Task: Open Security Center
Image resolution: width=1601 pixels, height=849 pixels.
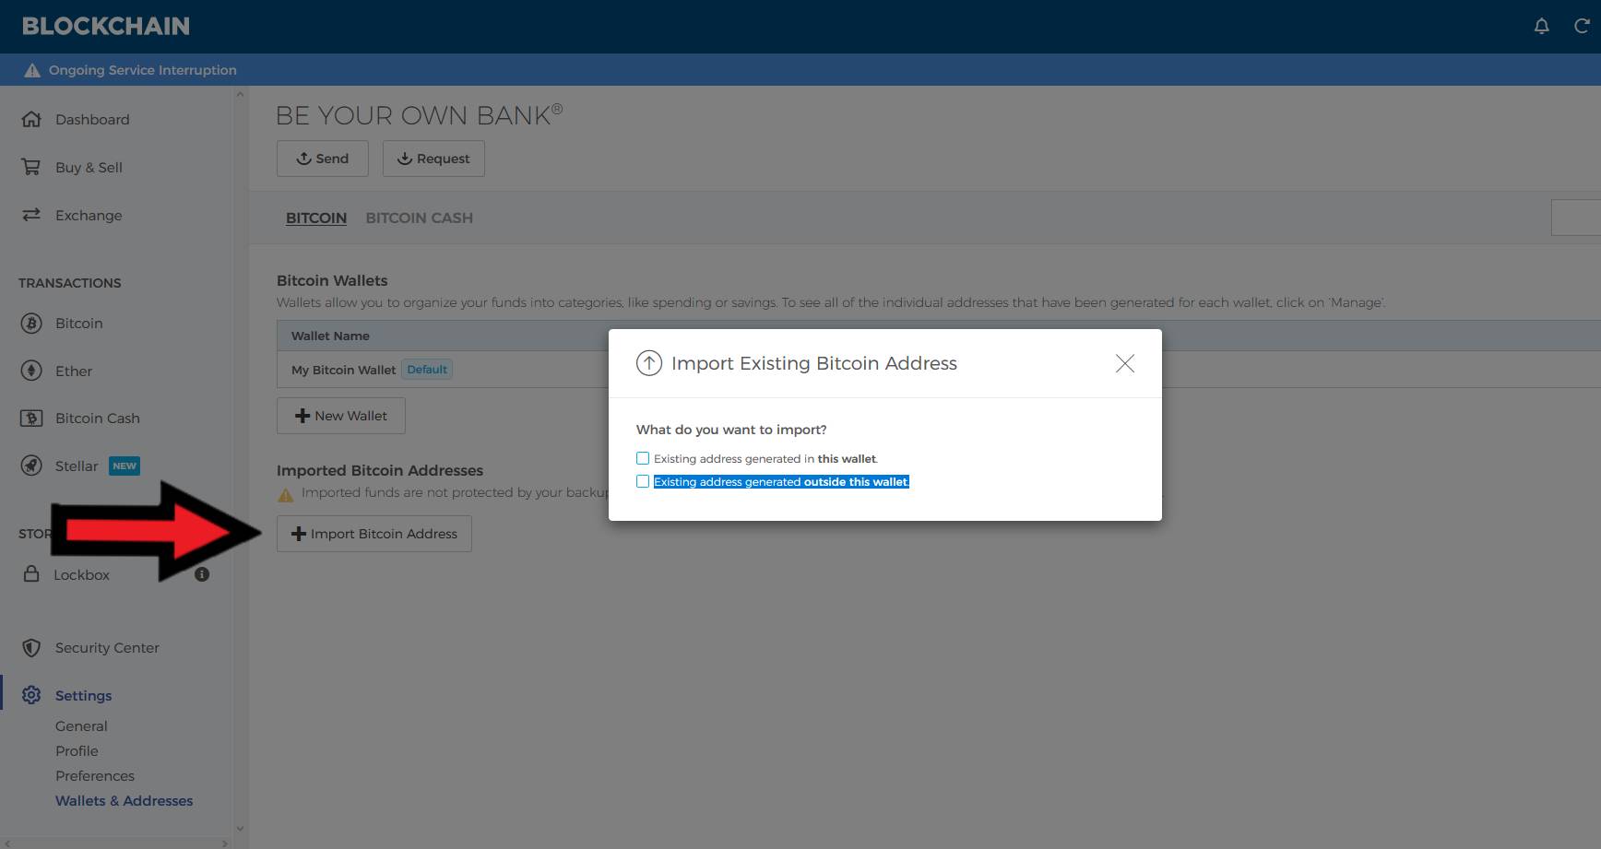Action: (107, 648)
